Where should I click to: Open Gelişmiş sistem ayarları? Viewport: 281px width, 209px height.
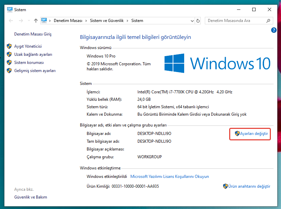35,71
